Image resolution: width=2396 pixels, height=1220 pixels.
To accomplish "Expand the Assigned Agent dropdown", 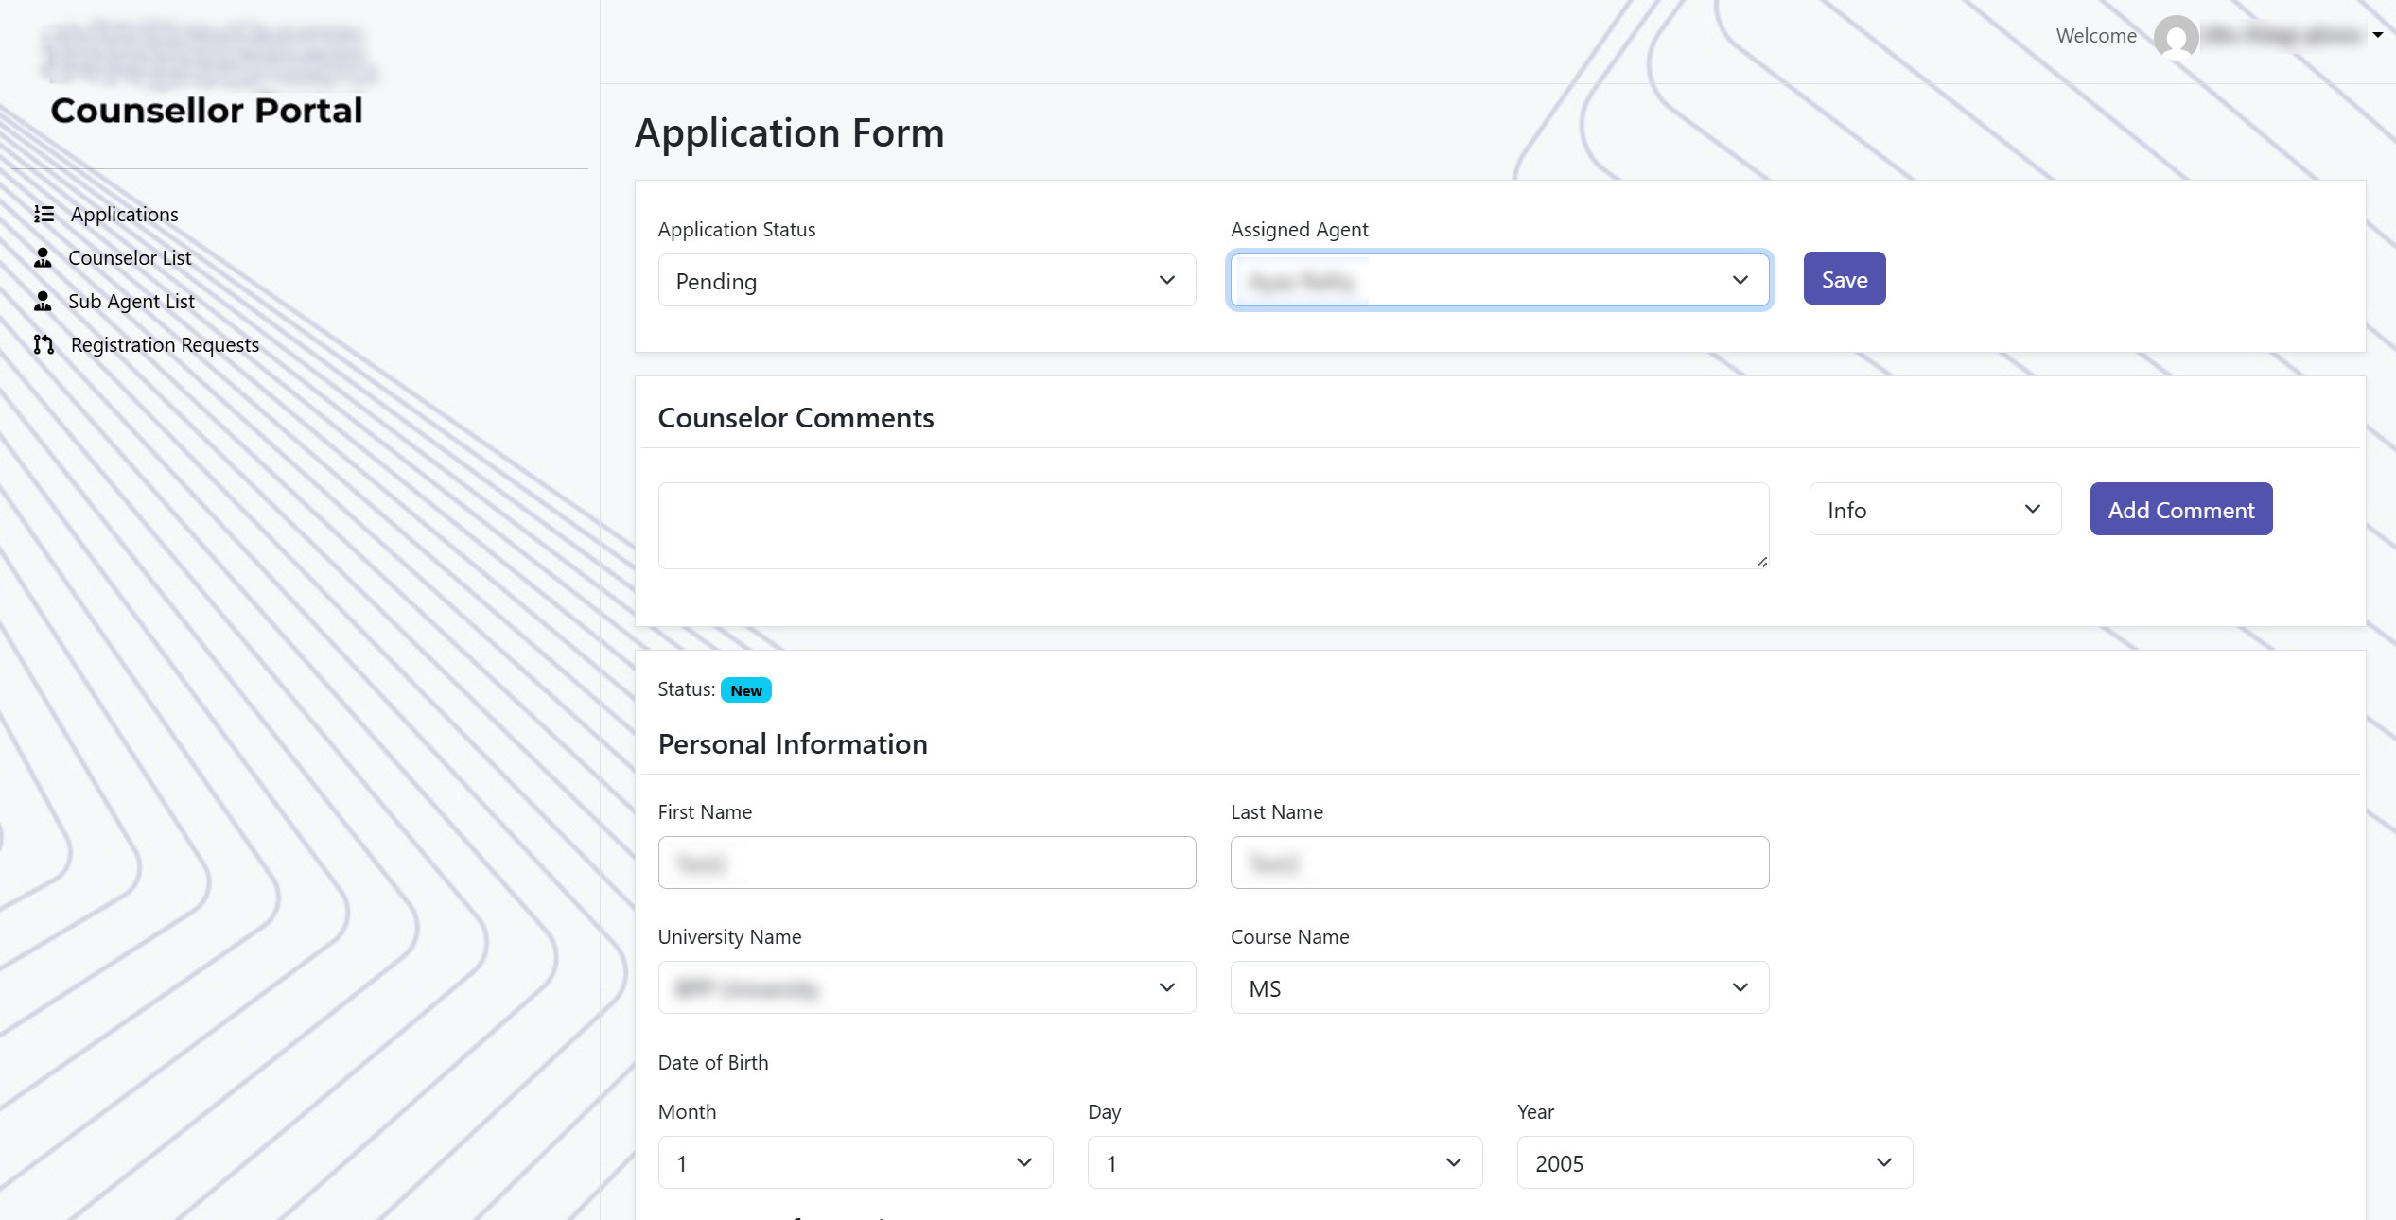I will [x=1498, y=280].
